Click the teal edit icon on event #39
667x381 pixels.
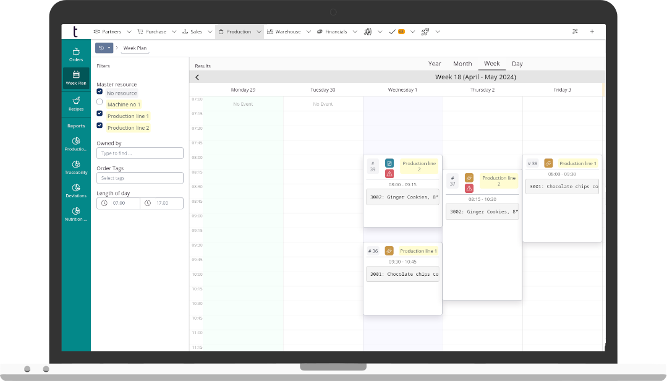click(389, 163)
